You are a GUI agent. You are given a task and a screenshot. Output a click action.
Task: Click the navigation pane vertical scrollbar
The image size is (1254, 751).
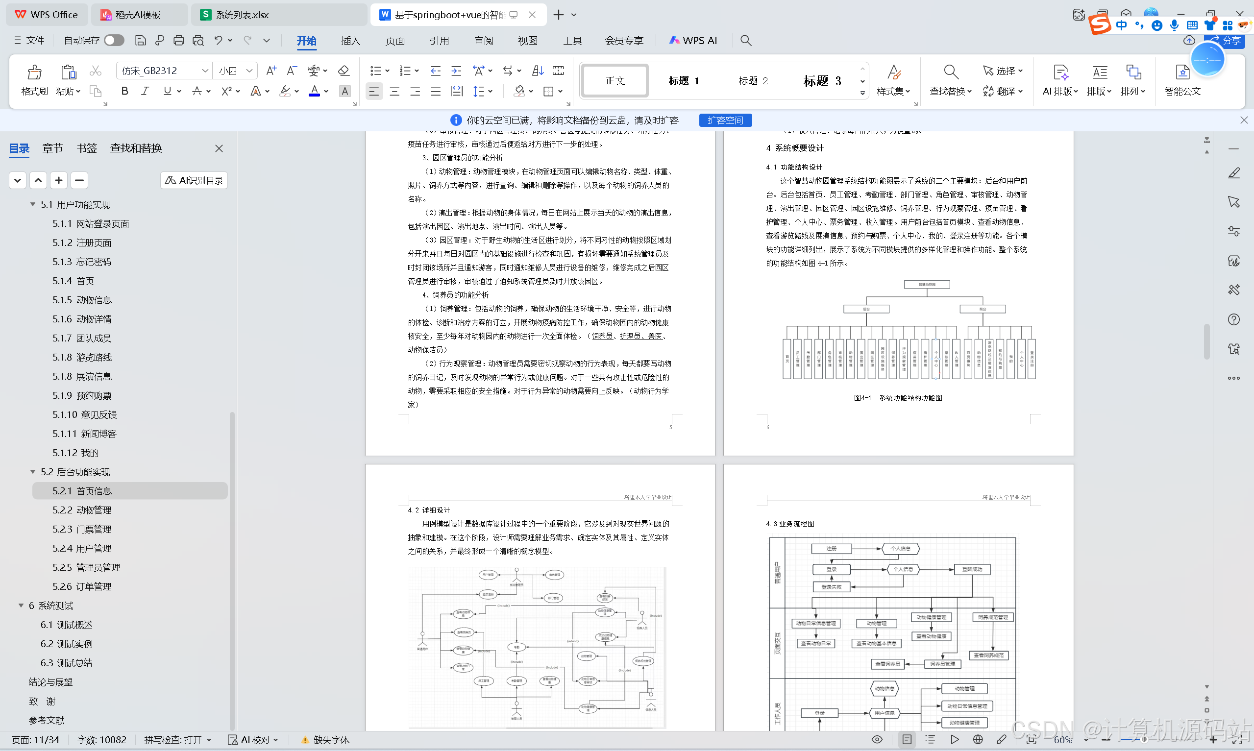point(232,571)
